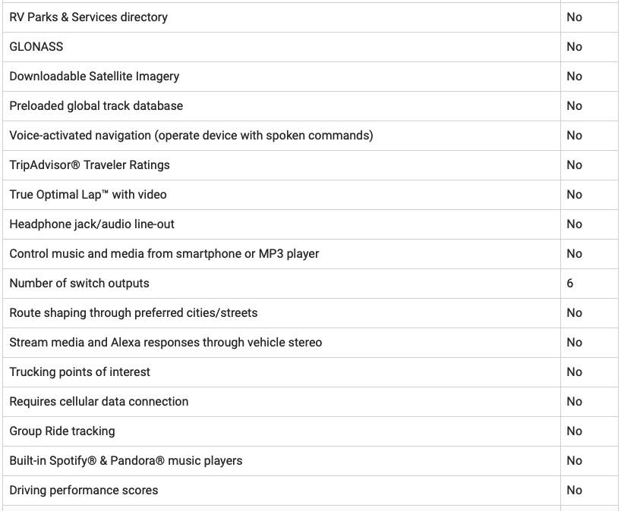This screenshot has width=621, height=511.
Task: Click Requires cellular data connection text
Action: tap(99, 401)
